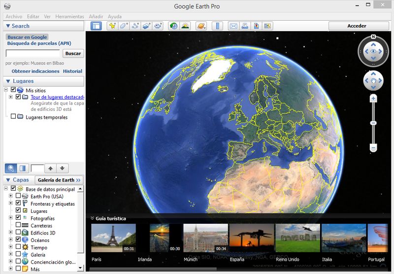
Task: Record a tour with the camera icon
Action: pyautogui.click(x=158, y=26)
